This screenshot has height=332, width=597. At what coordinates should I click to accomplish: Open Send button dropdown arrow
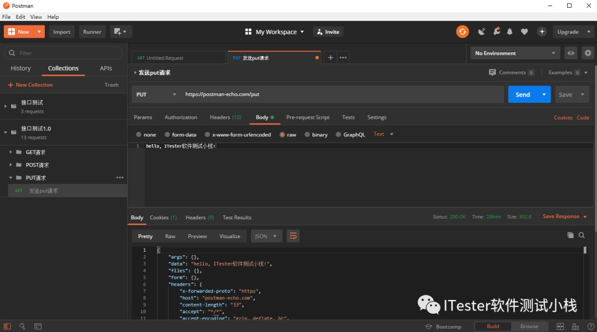point(544,94)
